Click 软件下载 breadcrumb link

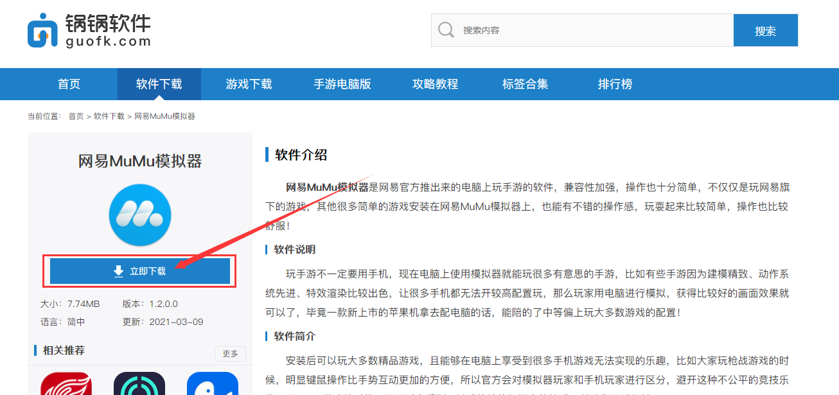tap(109, 116)
